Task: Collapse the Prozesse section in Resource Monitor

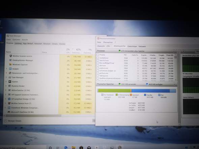Action: coord(174,51)
